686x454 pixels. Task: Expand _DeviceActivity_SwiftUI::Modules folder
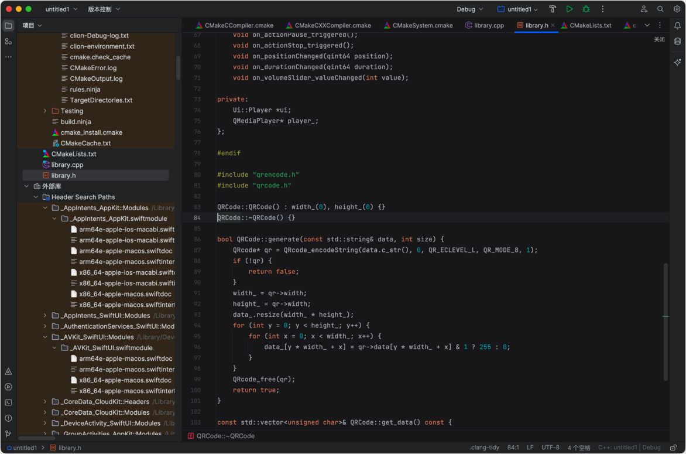click(x=45, y=423)
